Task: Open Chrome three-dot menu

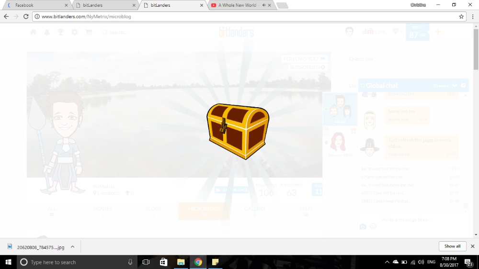Action: pos(473,16)
